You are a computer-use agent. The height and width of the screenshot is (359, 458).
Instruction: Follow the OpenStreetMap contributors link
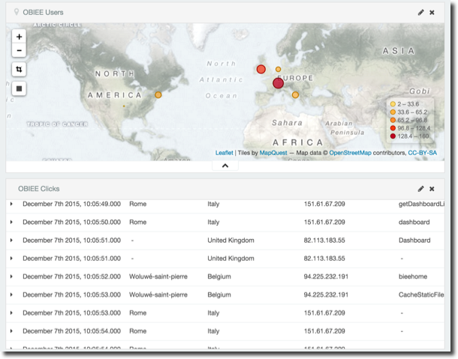point(350,153)
